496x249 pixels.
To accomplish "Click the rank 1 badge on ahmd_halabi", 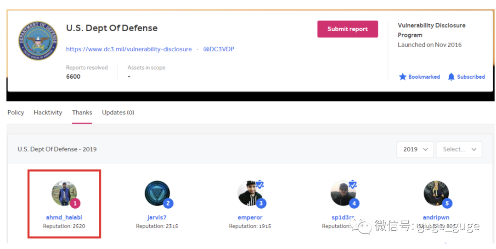I will point(75,203).
